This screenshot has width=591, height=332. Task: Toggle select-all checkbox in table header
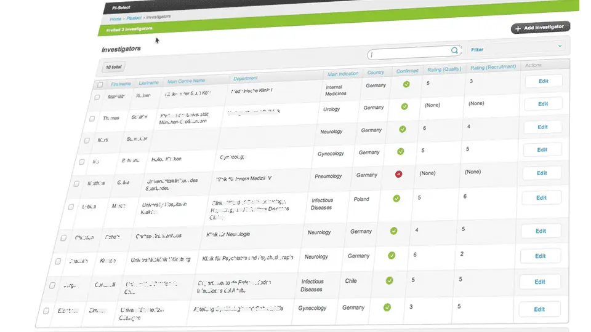coord(100,85)
